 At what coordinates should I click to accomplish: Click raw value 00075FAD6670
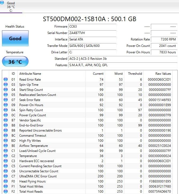(x=160, y=191)
